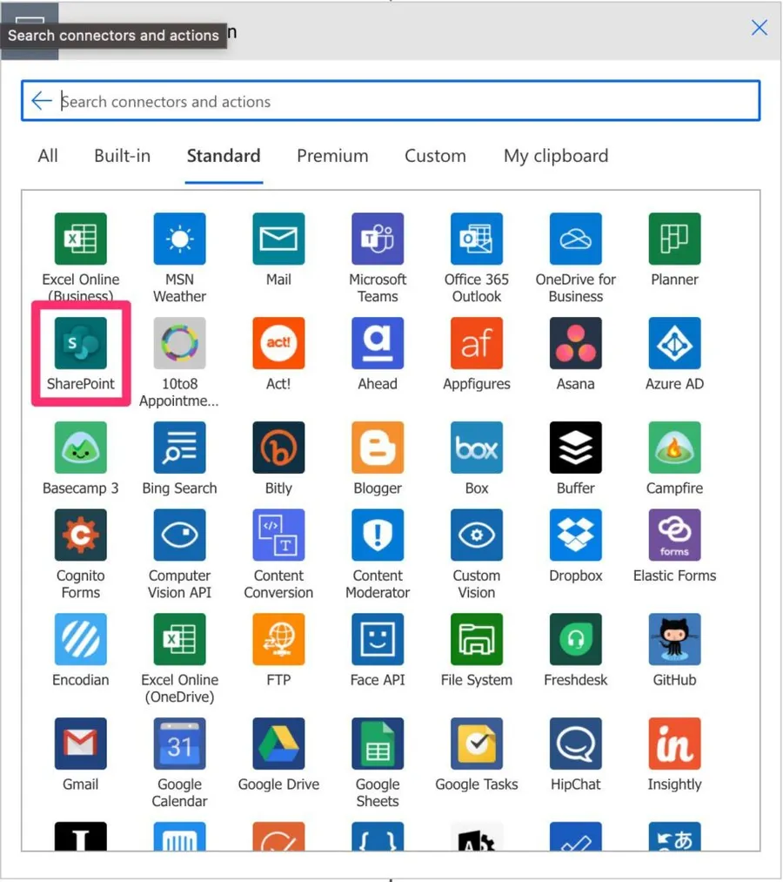Choose the Gmail connector
The width and height of the screenshot is (783, 882).
point(80,744)
